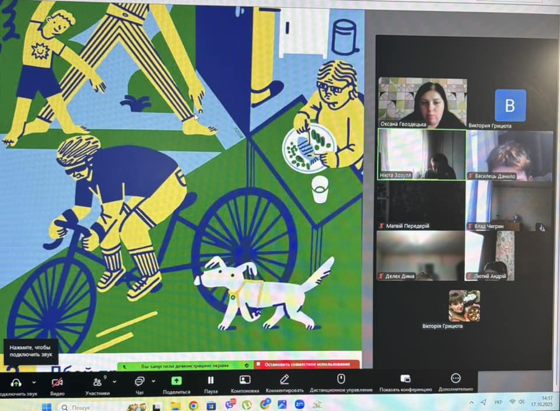Toggle the Видео camera on
Screen dimensions: 560x411
point(57,382)
